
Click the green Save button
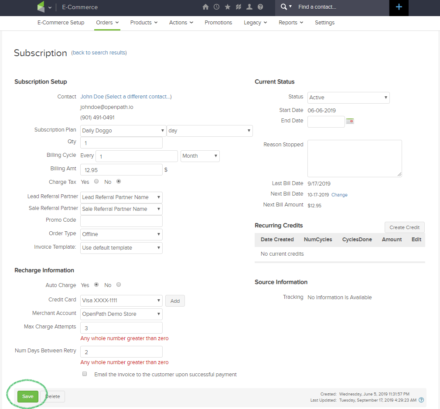[28, 396]
